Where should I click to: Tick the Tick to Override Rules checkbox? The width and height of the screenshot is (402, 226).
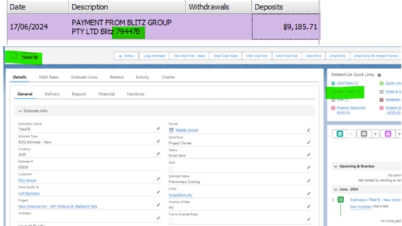tap(171, 220)
